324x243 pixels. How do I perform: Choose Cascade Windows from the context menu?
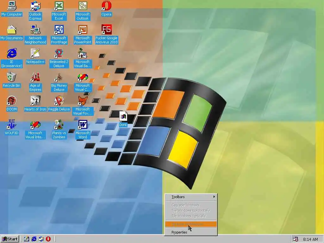tap(191, 205)
